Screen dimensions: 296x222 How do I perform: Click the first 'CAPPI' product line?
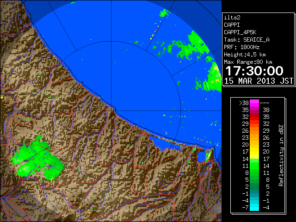[232, 25]
